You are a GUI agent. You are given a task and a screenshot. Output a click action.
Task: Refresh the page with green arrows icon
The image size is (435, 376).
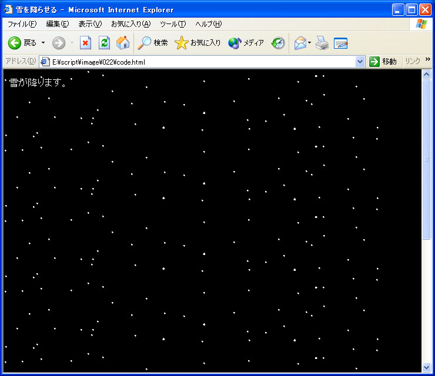point(104,43)
